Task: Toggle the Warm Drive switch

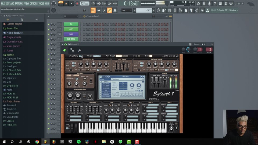Action: tap(84, 96)
